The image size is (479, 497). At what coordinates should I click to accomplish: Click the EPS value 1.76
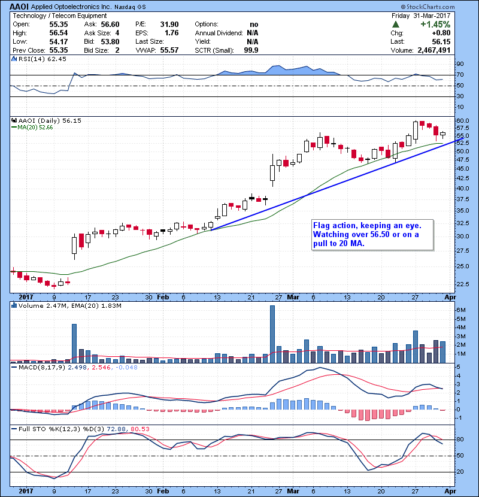pos(171,33)
